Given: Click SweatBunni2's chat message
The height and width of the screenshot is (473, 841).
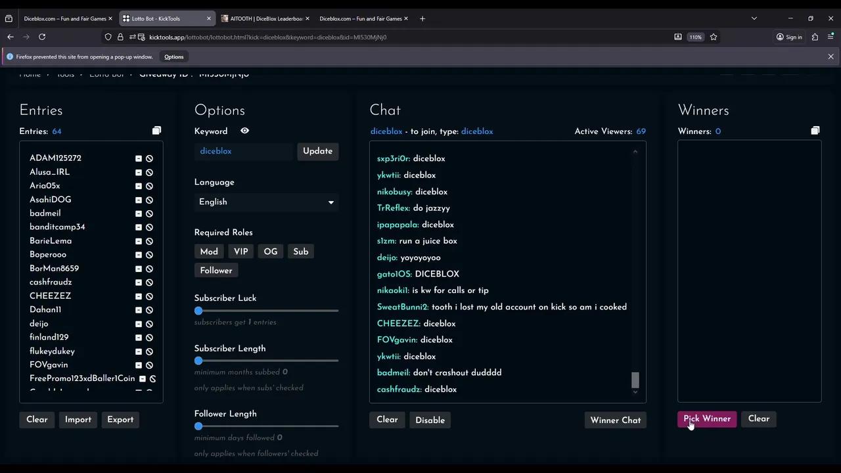Looking at the screenshot, I should click(x=502, y=307).
